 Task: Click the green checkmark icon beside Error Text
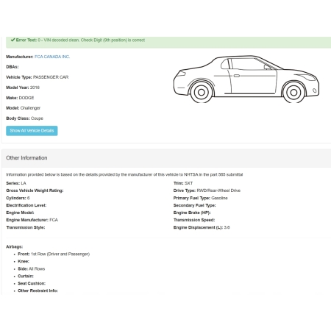coord(13,40)
